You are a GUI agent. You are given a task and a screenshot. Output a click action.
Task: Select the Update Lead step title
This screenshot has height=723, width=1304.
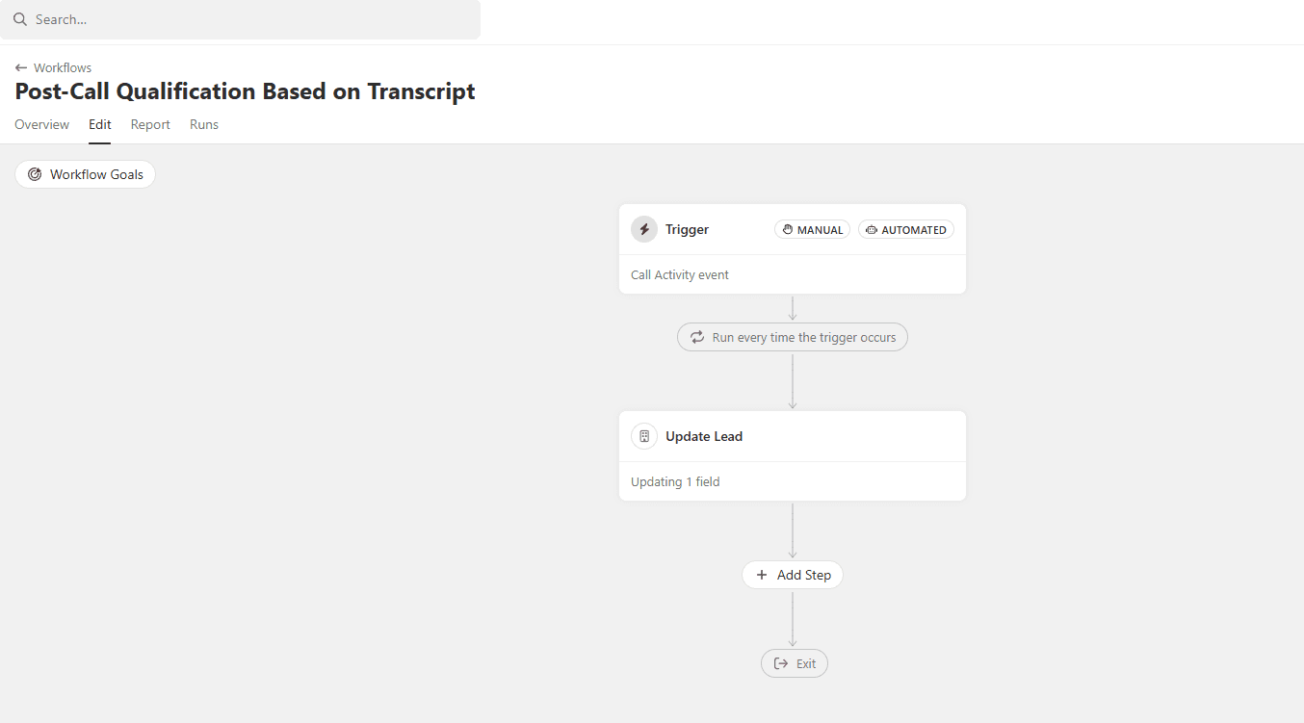click(704, 436)
